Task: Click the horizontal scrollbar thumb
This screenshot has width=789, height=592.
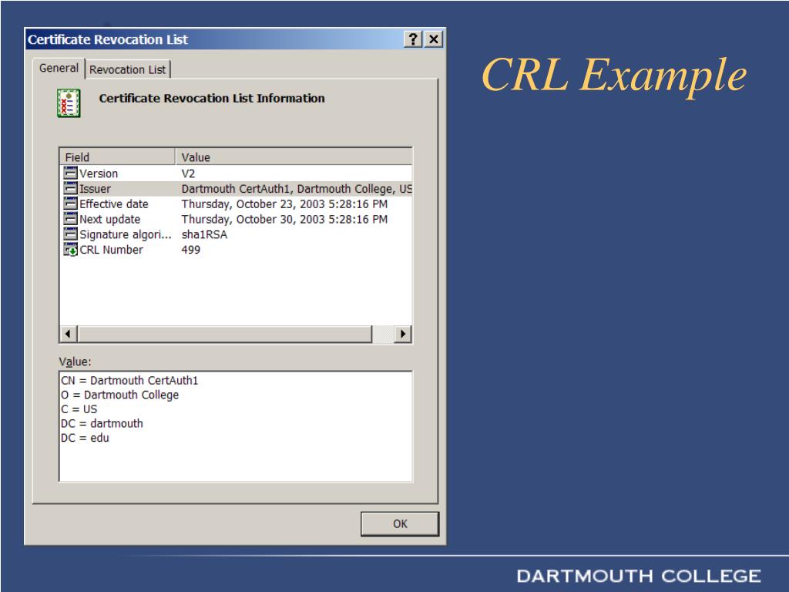Action: (224, 334)
